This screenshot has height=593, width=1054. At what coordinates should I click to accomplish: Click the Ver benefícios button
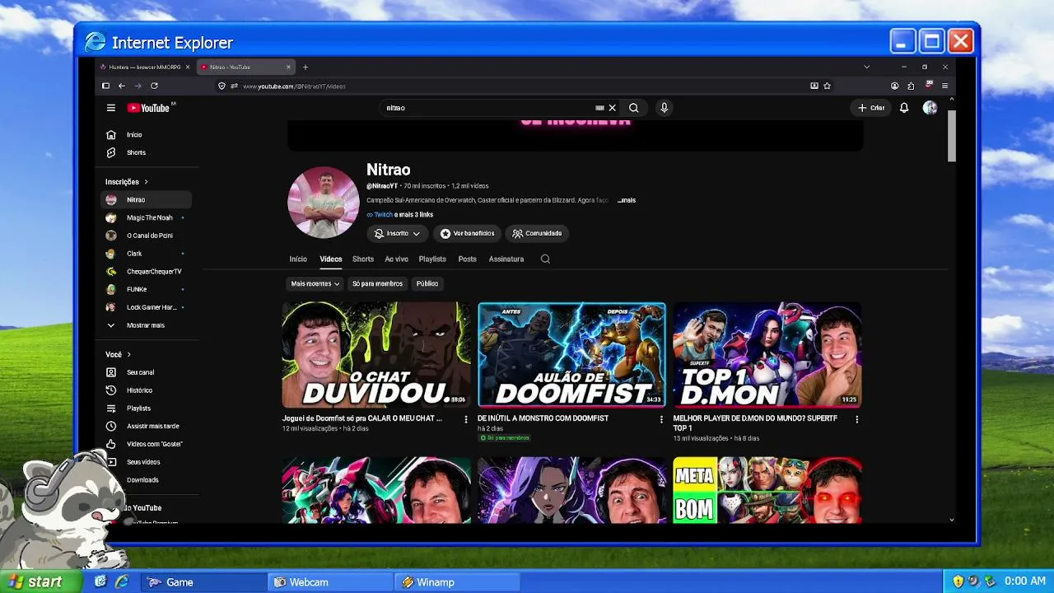(467, 234)
